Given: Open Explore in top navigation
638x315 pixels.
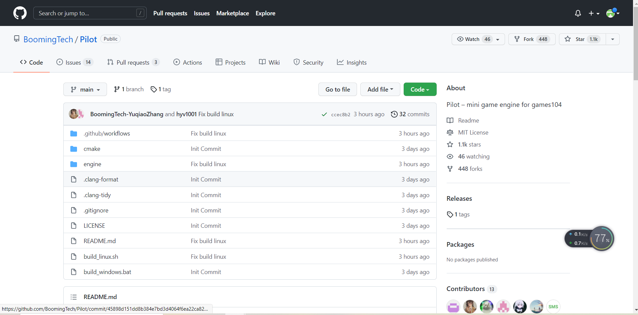Looking at the screenshot, I should click(265, 13).
